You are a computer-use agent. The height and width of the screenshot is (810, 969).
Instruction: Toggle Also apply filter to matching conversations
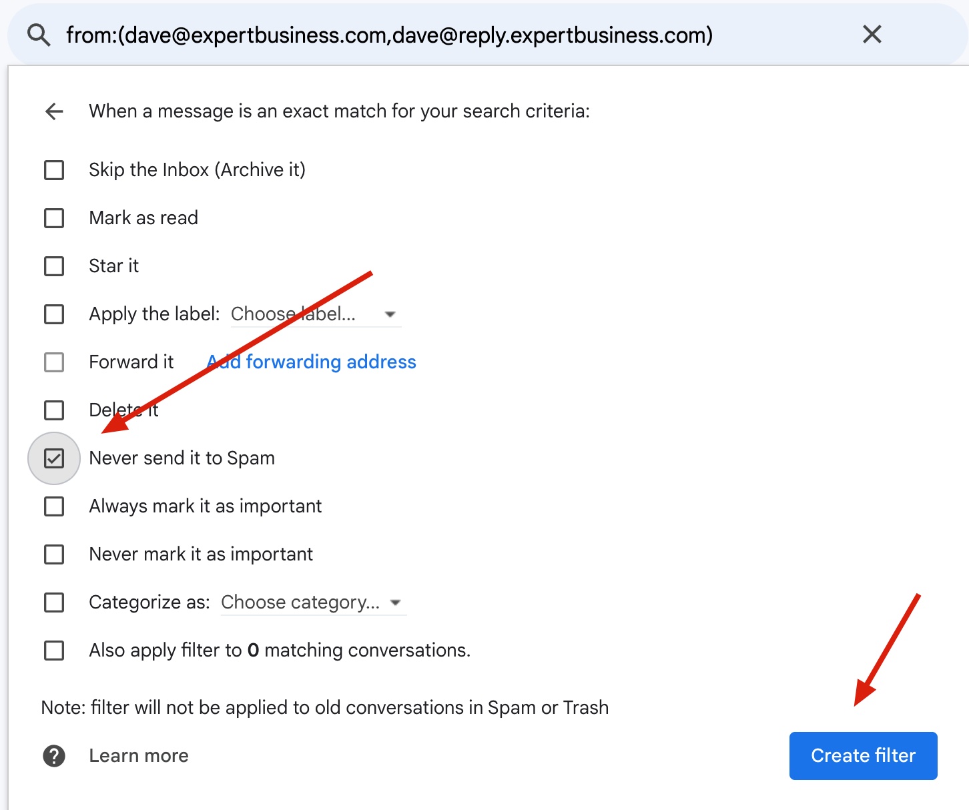click(x=54, y=651)
